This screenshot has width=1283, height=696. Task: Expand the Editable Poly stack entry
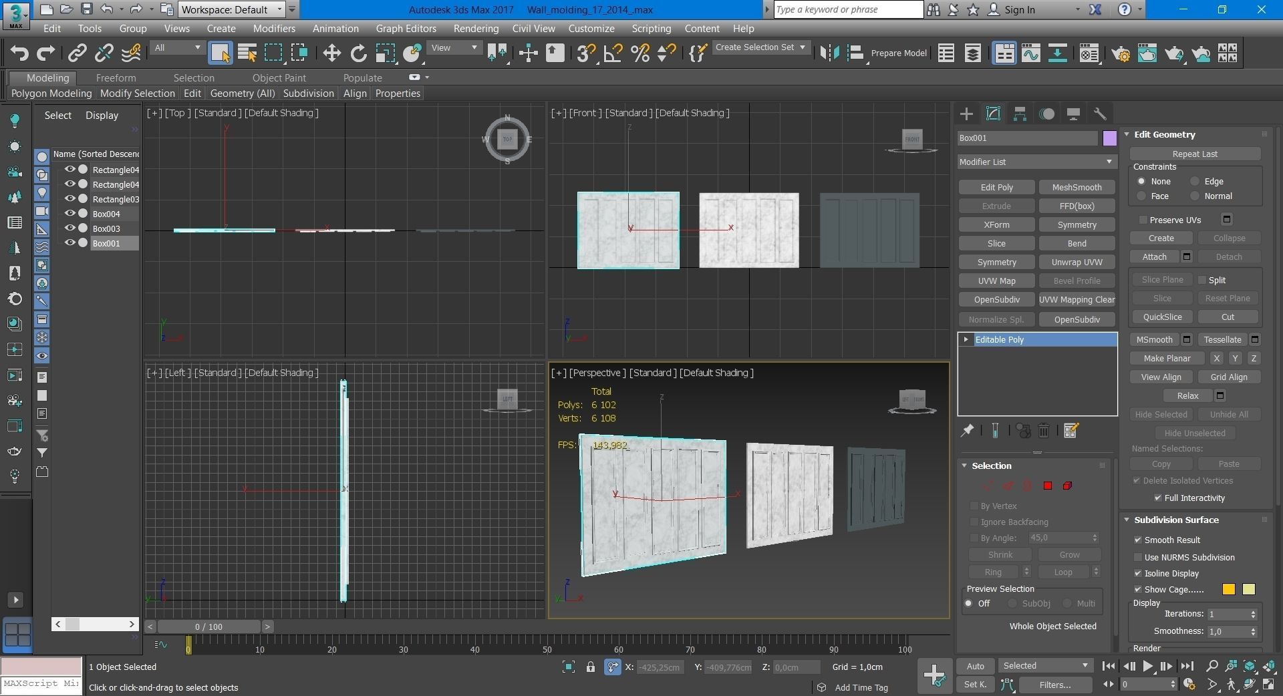(966, 340)
